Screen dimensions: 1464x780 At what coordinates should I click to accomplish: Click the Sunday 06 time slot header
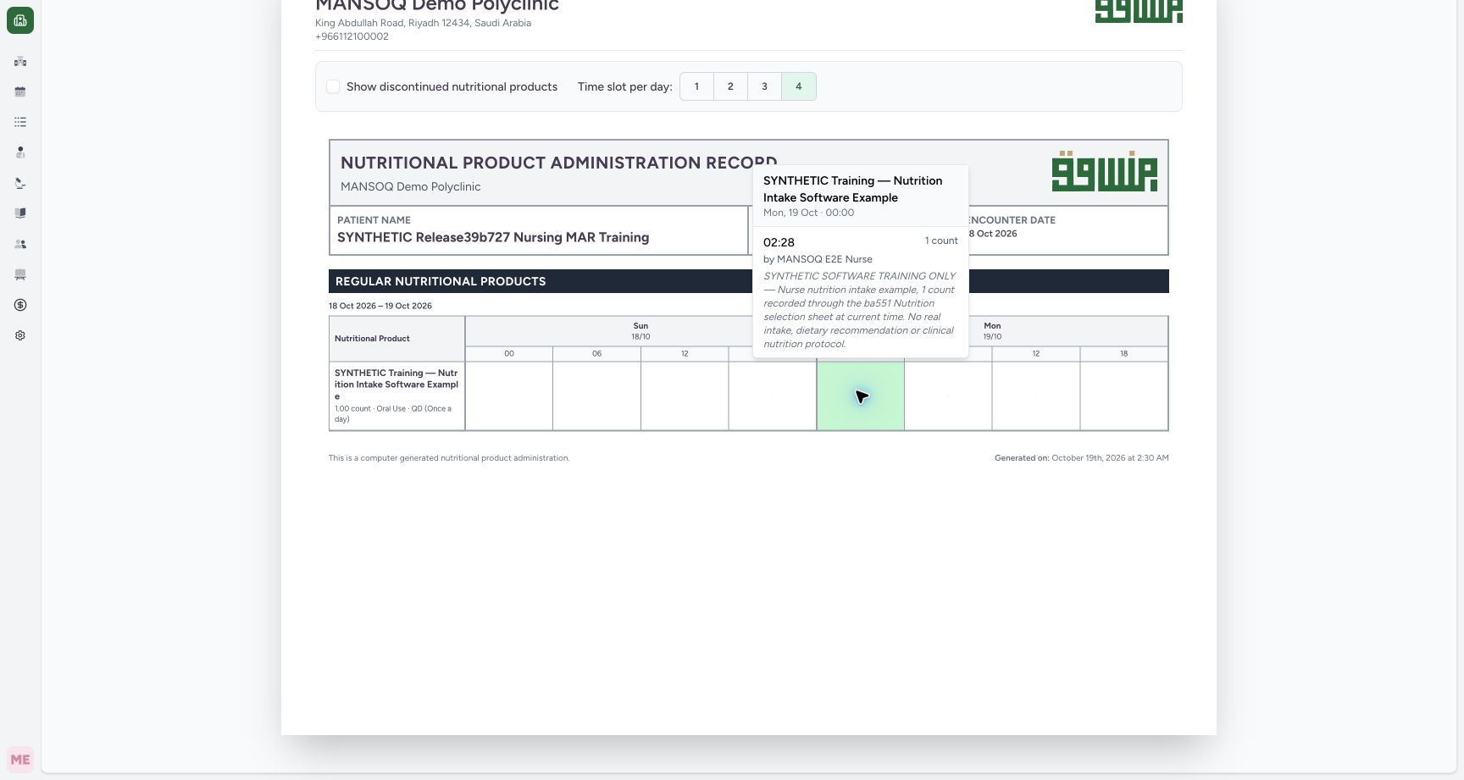point(596,354)
